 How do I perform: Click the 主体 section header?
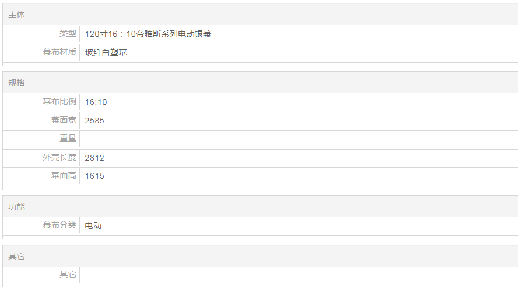(x=17, y=15)
